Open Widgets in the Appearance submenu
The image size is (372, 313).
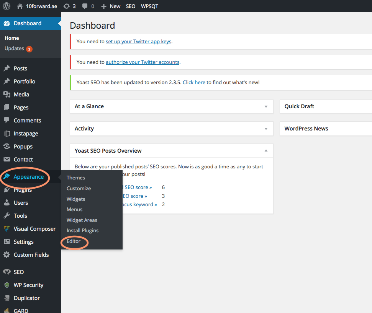coord(76,199)
